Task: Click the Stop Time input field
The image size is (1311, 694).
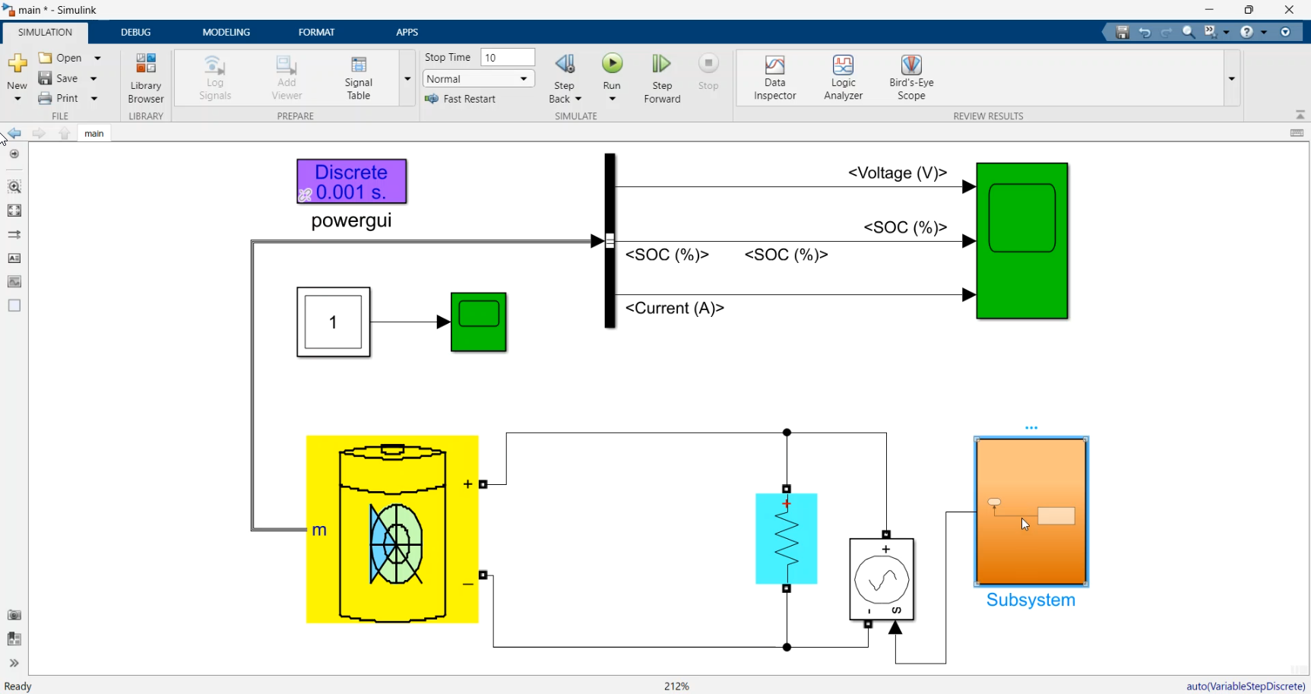Action: click(x=508, y=58)
